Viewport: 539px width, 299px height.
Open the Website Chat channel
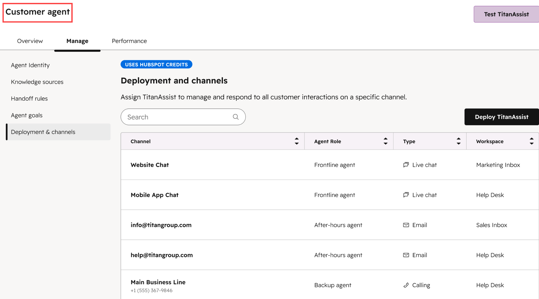coord(150,165)
